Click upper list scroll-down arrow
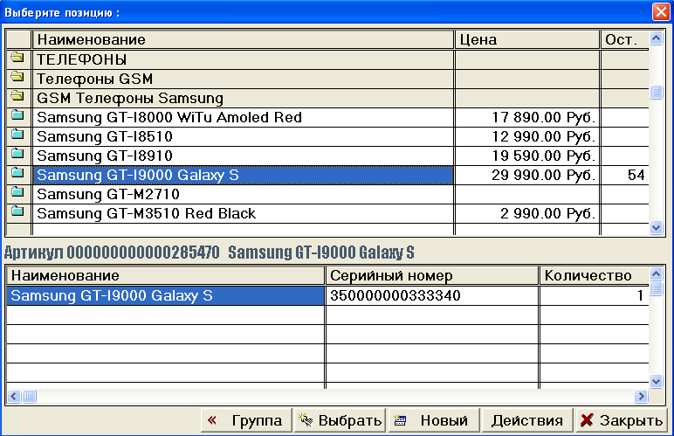Screen dimensions: 674x436 click(x=656, y=227)
